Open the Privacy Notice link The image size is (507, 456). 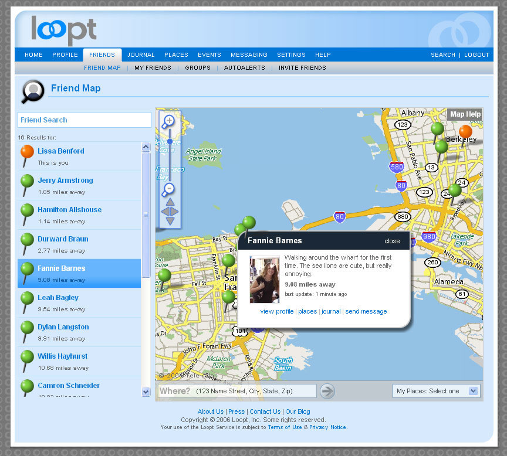coord(327,427)
